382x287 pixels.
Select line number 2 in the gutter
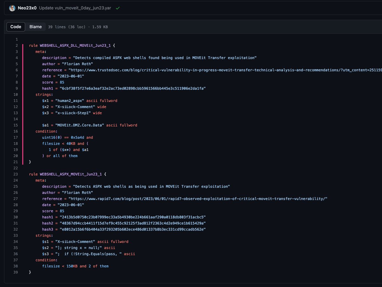[17, 45]
